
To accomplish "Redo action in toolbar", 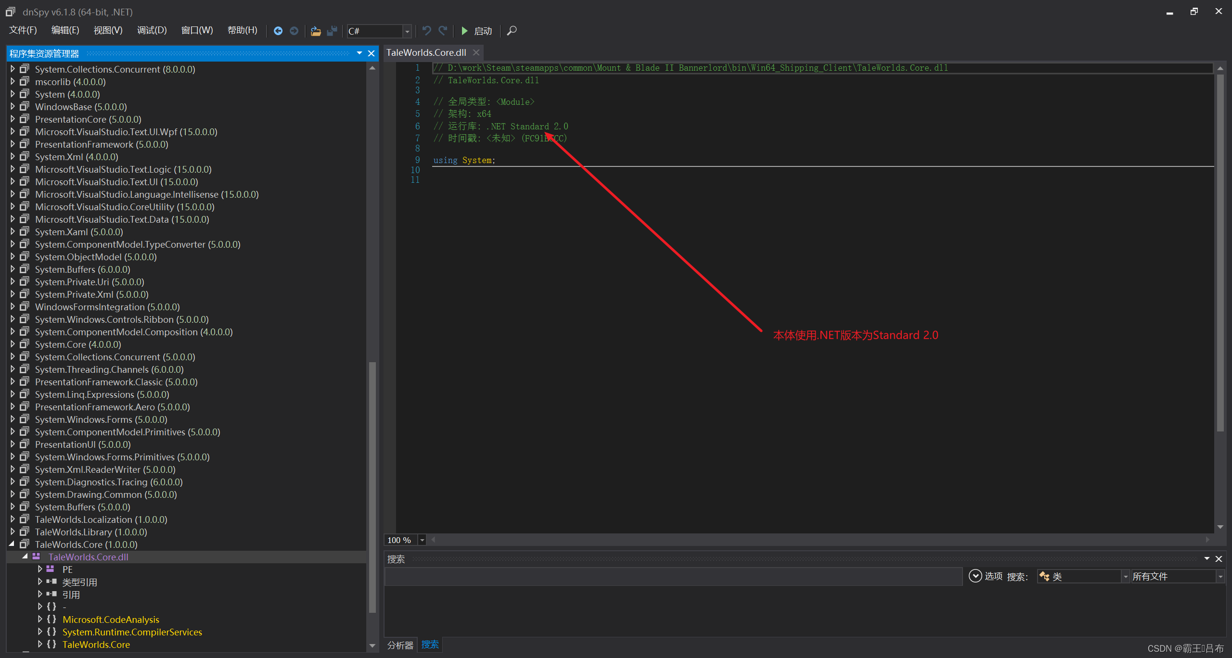I will pyautogui.click(x=443, y=31).
